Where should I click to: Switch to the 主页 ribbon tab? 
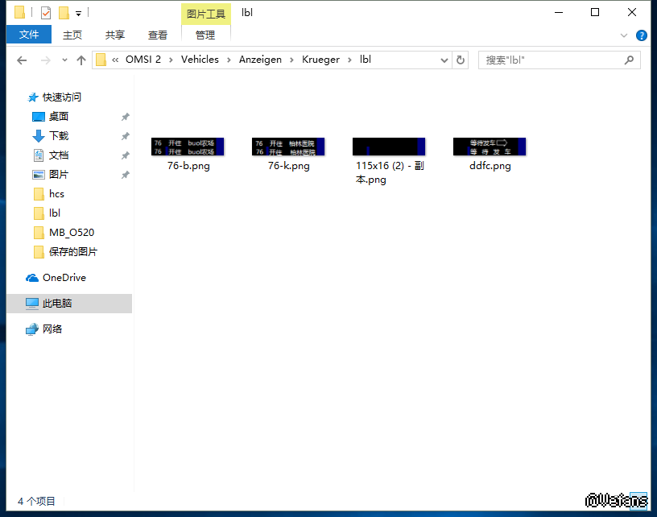pyautogui.click(x=72, y=35)
